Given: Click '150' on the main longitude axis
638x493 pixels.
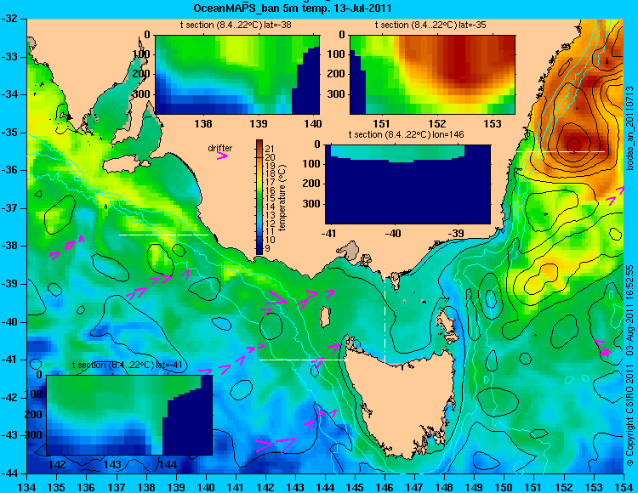Looking at the screenshot, I should point(504,486).
